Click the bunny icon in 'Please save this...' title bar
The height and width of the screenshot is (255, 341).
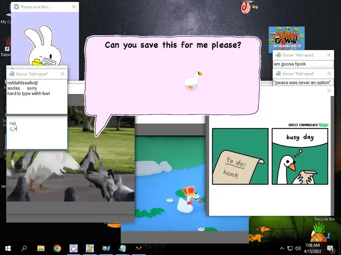point(16,7)
